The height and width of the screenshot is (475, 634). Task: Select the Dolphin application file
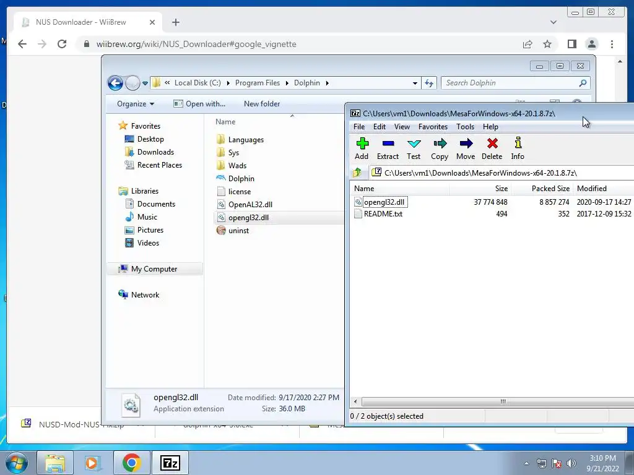(235, 179)
